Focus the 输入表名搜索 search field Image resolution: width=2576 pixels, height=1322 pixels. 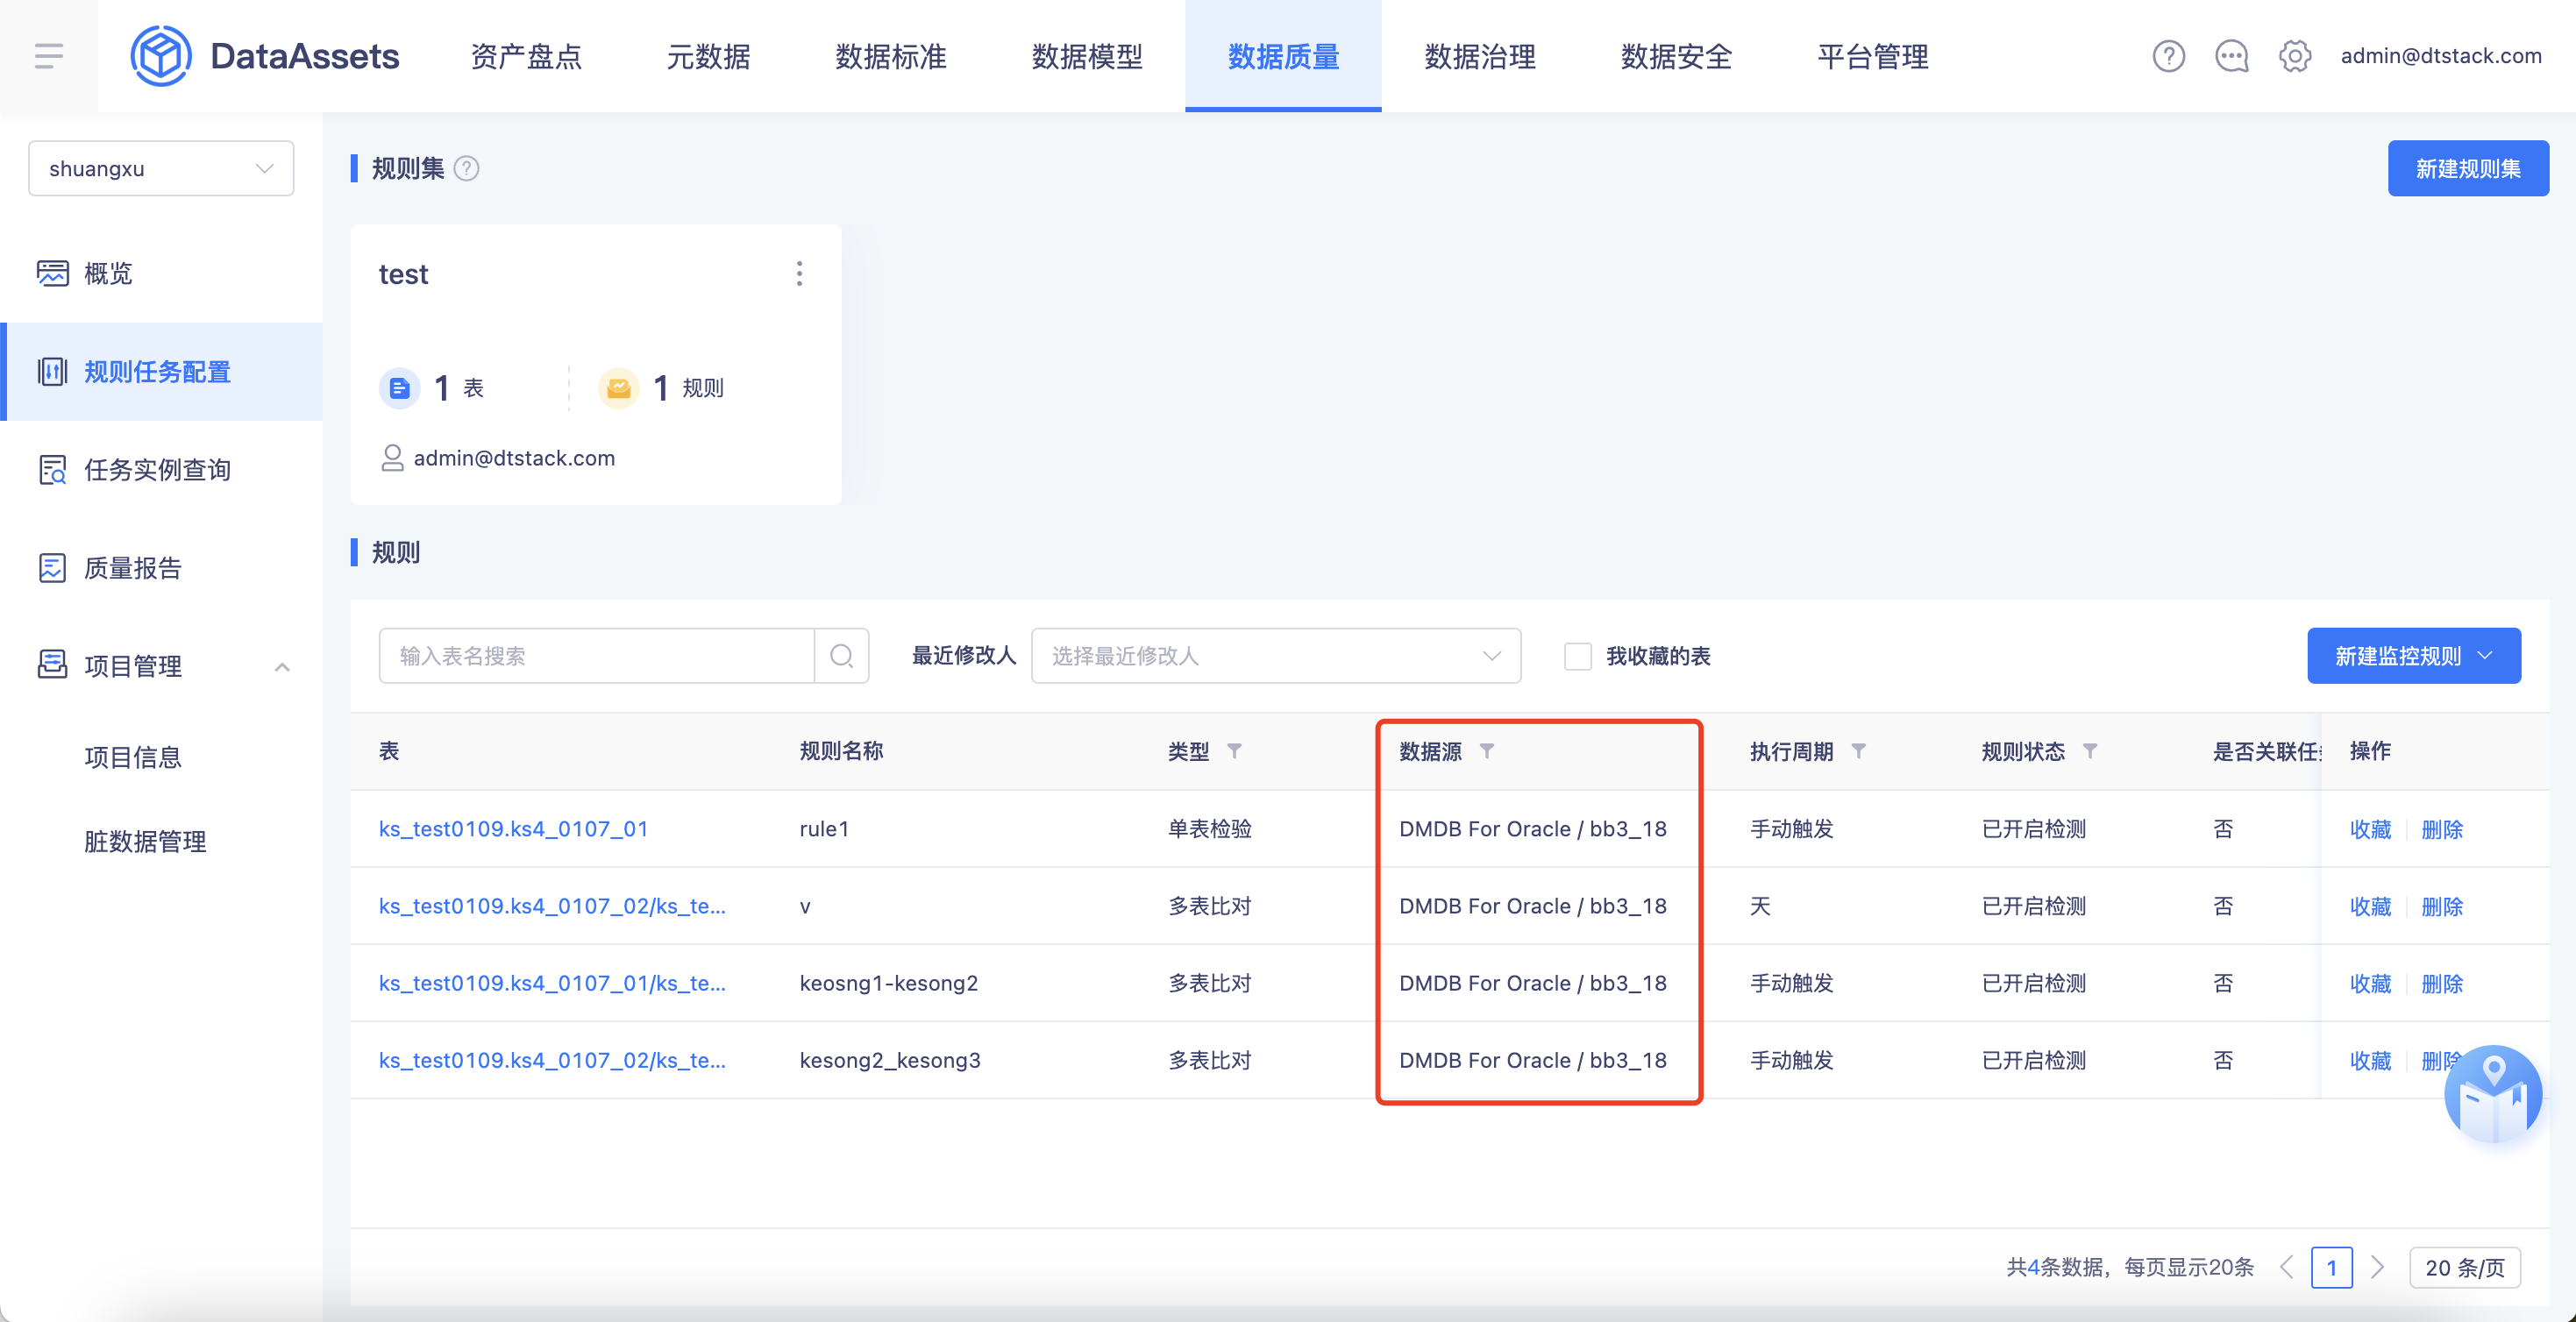pyautogui.click(x=597, y=656)
